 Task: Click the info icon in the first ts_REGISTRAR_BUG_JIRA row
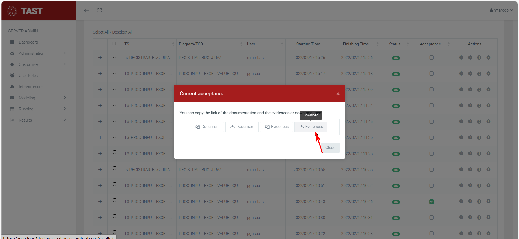point(479,58)
